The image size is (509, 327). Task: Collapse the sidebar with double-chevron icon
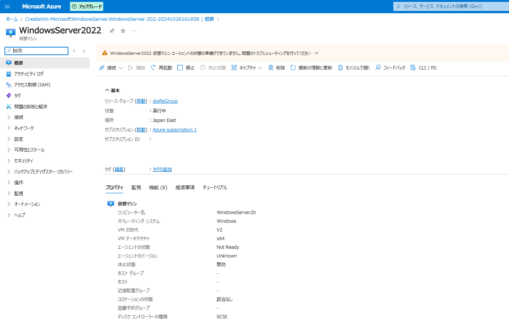[84, 51]
